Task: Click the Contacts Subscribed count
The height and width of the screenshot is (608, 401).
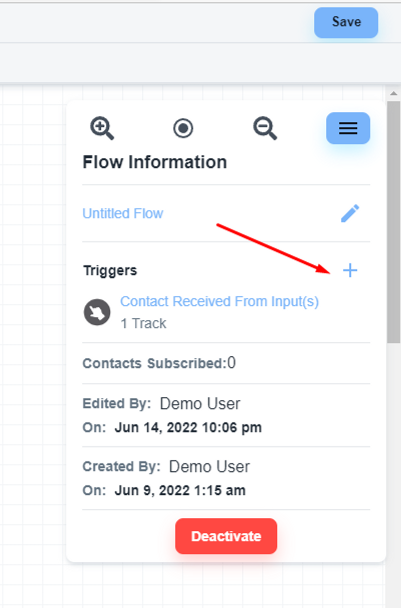Action: [232, 363]
